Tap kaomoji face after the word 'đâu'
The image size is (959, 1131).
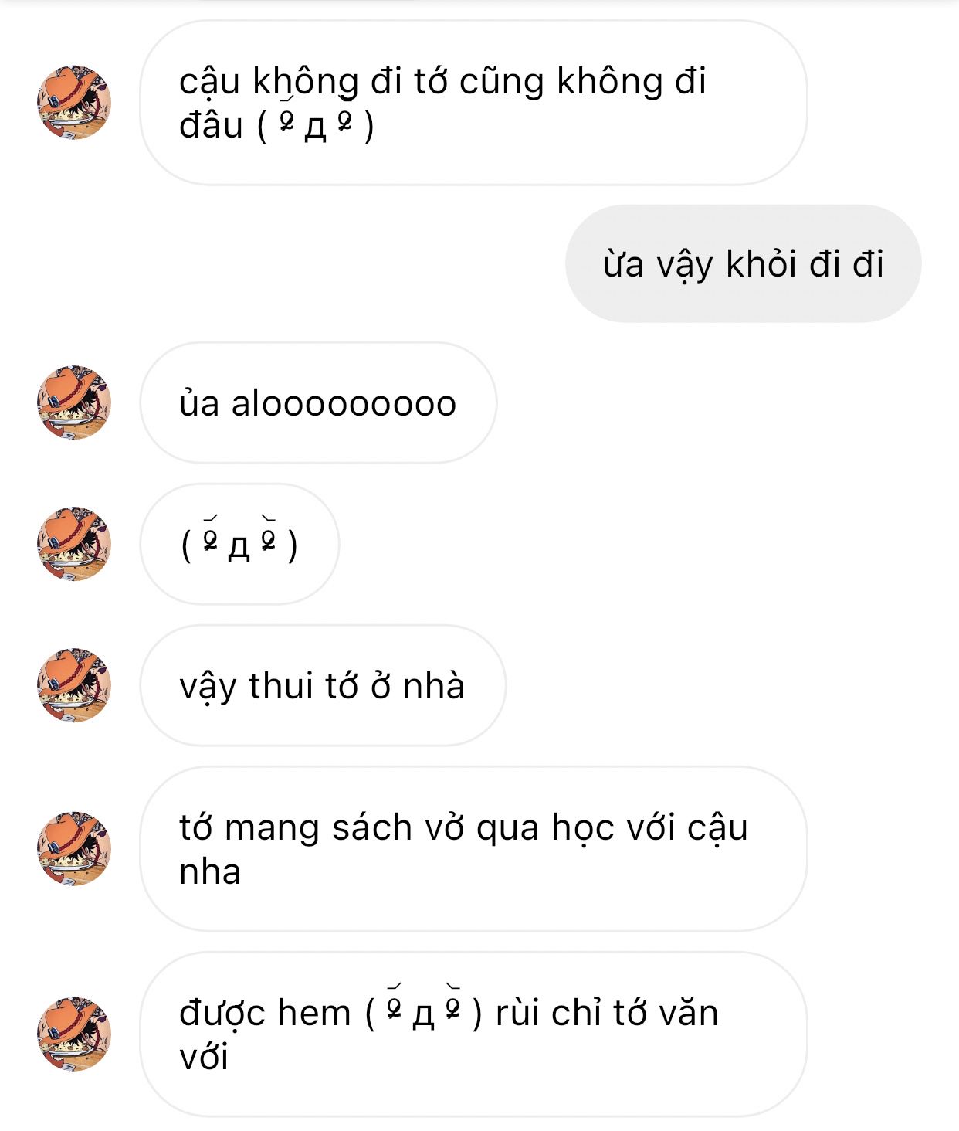(316, 126)
